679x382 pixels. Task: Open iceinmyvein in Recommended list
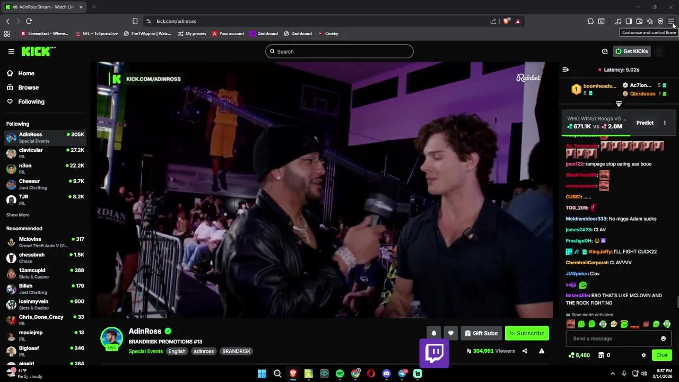[45, 305]
